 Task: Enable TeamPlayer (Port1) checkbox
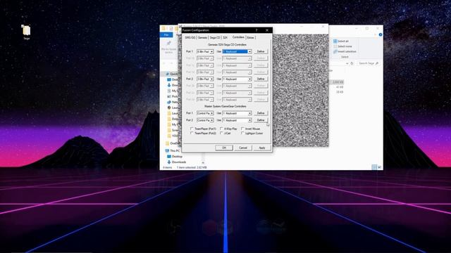[192, 129]
